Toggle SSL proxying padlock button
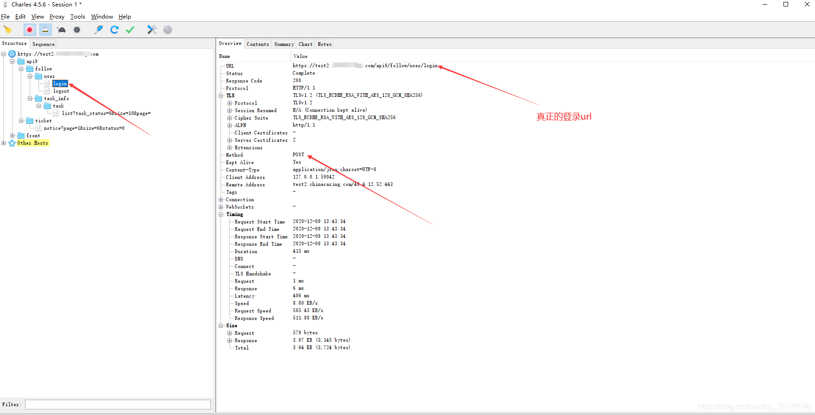The image size is (815, 415). click(x=45, y=30)
